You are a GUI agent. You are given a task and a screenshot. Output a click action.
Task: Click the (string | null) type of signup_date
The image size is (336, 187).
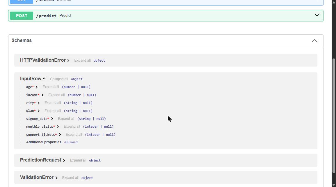click(92, 119)
